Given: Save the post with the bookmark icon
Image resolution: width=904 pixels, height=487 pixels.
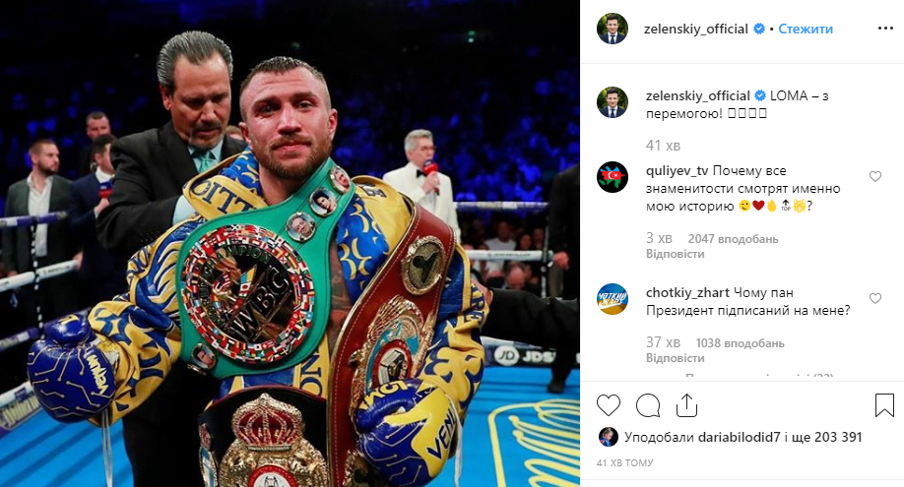Looking at the screenshot, I should tap(884, 405).
